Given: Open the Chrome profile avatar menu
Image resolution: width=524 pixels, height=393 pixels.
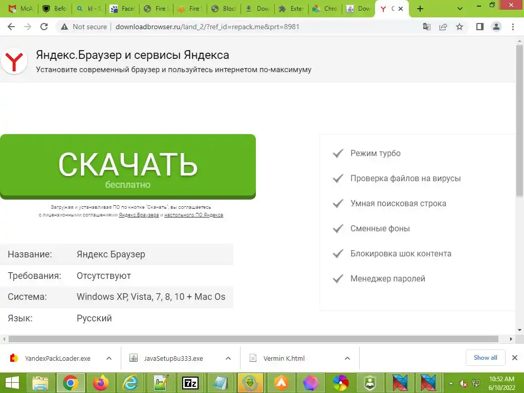Looking at the screenshot, I should coord(496,27).
